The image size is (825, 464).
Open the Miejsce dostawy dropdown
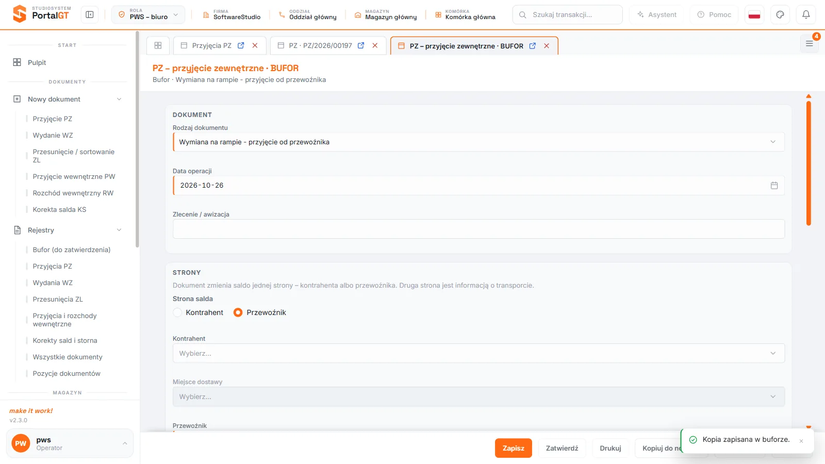478,396
